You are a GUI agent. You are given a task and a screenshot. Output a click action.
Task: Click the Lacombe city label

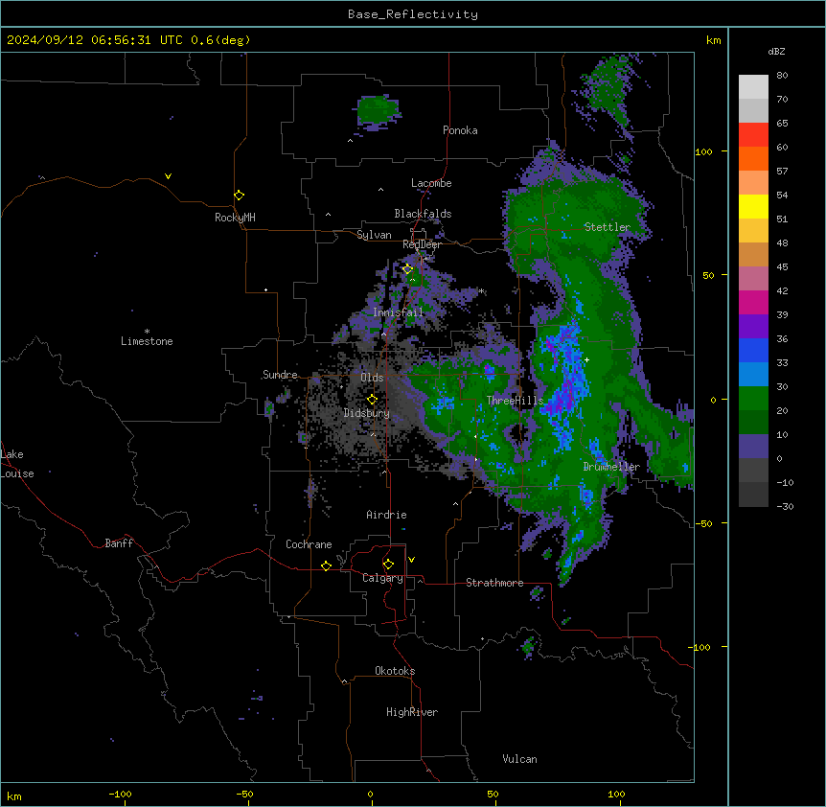pyautogui.click(x=431, y=183)
